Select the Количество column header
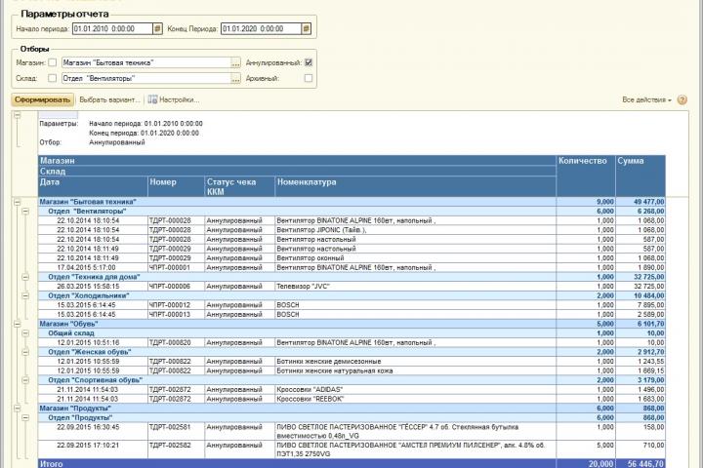Screen dimensions: 703x468 tap(586, 176)
